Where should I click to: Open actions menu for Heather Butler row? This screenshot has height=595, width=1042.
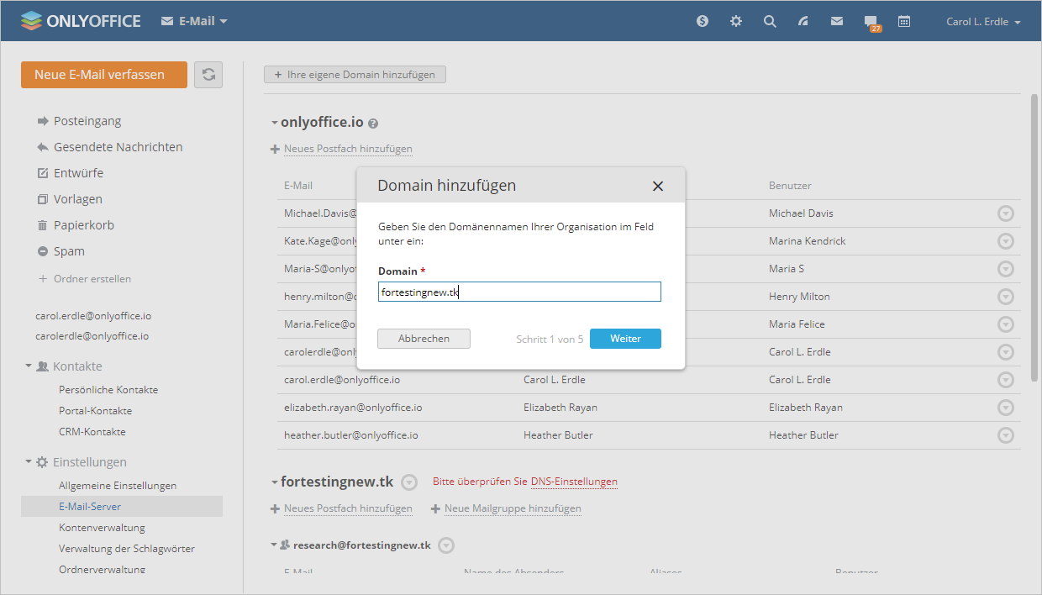click(1005, 435)
